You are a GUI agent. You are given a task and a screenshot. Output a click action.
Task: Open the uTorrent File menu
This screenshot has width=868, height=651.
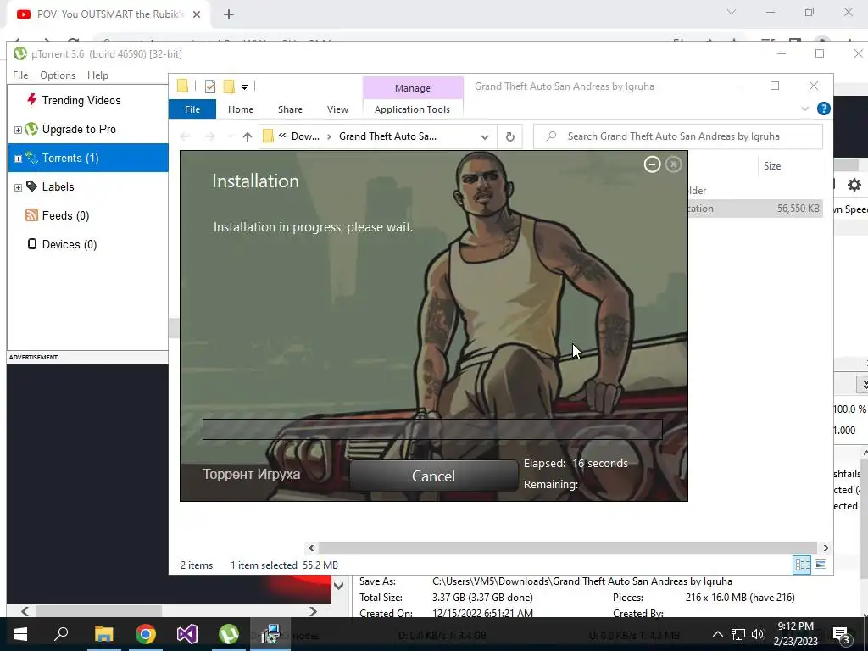click(x=20, y=75)
